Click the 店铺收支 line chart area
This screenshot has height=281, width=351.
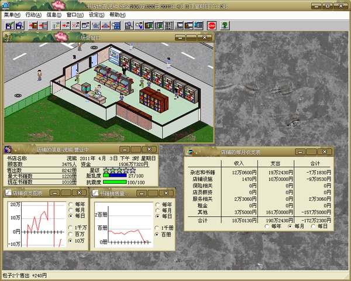tap(37, 224)
